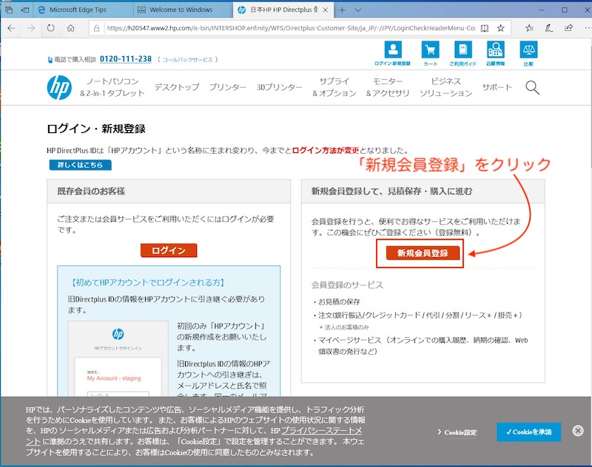This screenshot has height=467, width=592.
Task: Click the browser Forward arrow
Action: [x=31, y=28]
